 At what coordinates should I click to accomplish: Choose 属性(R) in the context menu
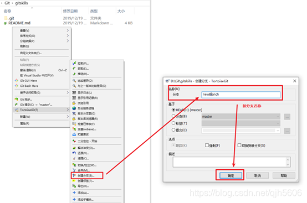point(42,123)
